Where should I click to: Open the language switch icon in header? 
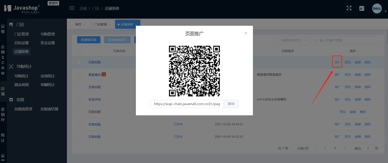(362, 8)
